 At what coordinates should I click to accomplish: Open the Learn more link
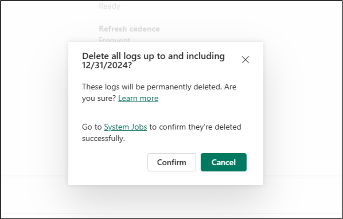click(138, 98)
